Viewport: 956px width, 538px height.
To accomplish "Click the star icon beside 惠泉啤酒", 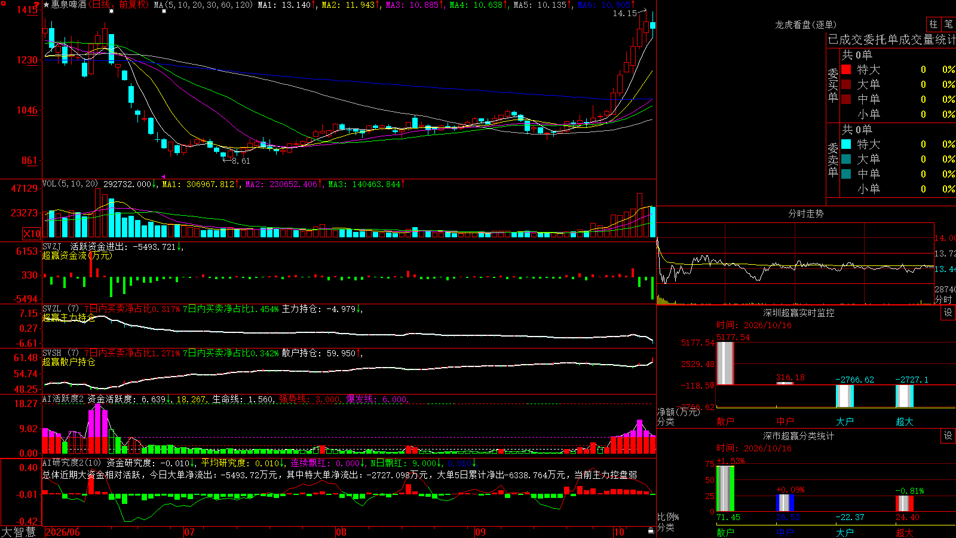I will pos(47,5).
